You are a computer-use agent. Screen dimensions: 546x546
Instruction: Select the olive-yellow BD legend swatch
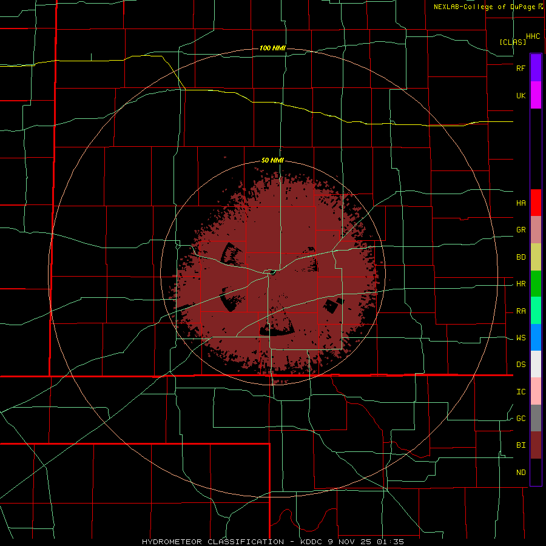point(536,257)
